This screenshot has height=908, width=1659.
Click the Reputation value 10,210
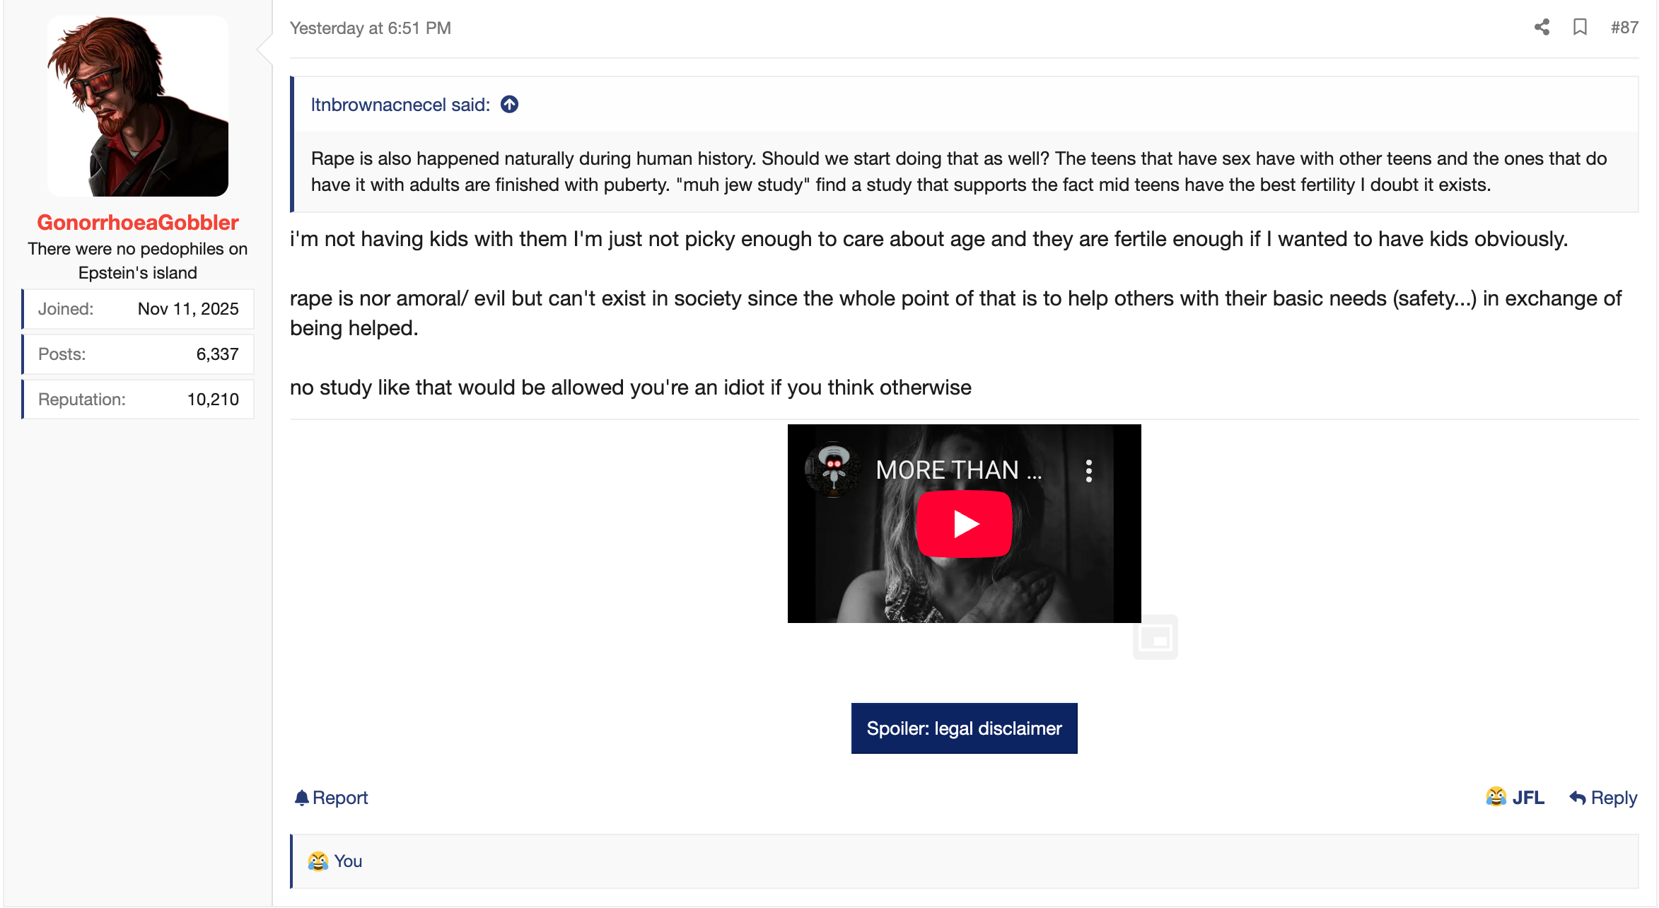click(x=213, y=400)
